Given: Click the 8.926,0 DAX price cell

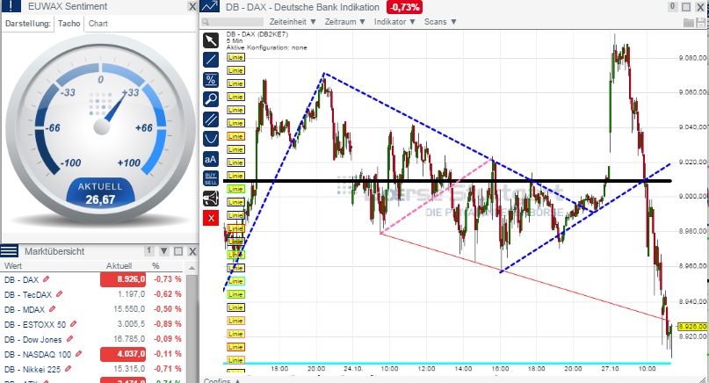Looking at the screenshot, I should [123, 279].
